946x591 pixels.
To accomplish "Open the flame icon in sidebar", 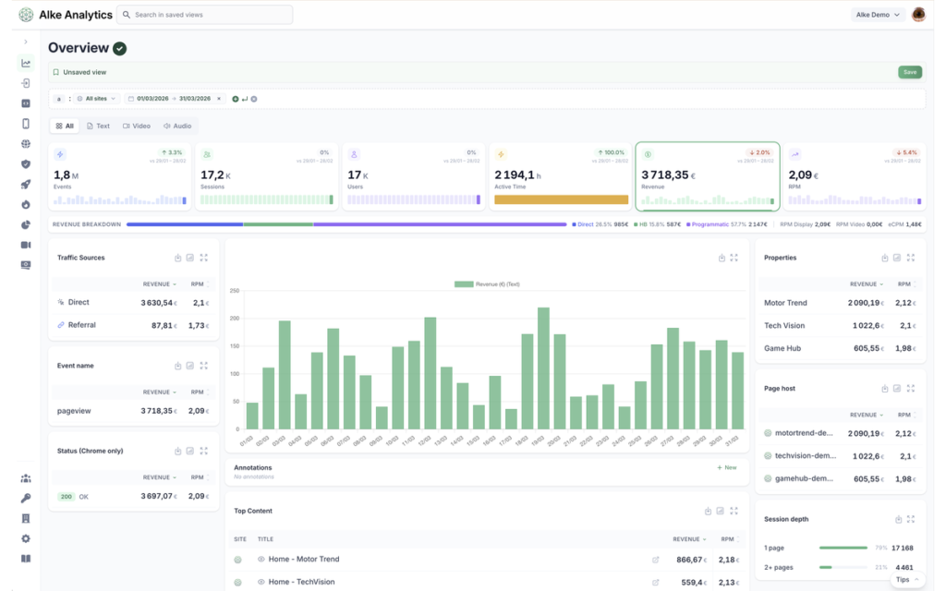I will [26, 204].
